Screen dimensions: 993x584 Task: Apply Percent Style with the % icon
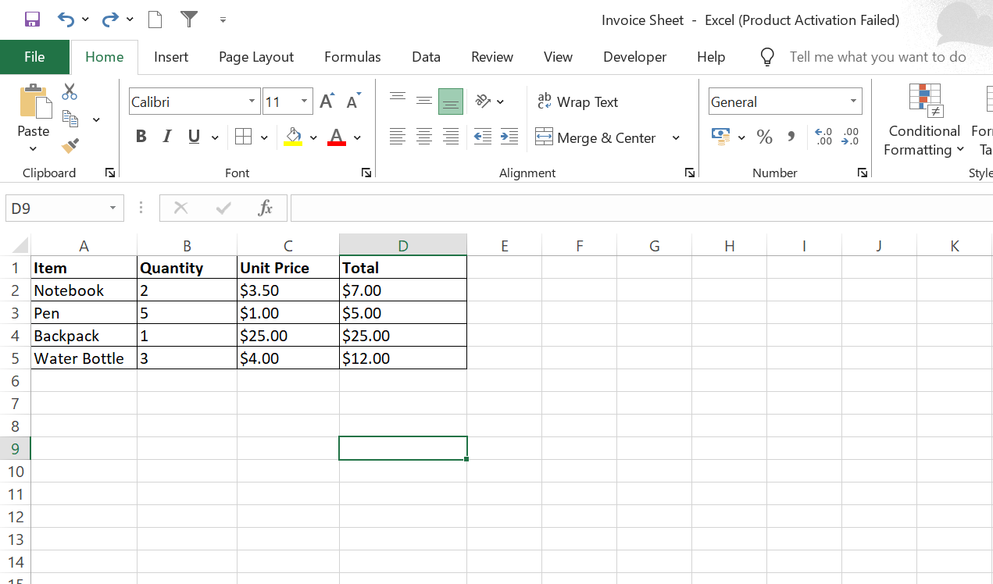764,137
